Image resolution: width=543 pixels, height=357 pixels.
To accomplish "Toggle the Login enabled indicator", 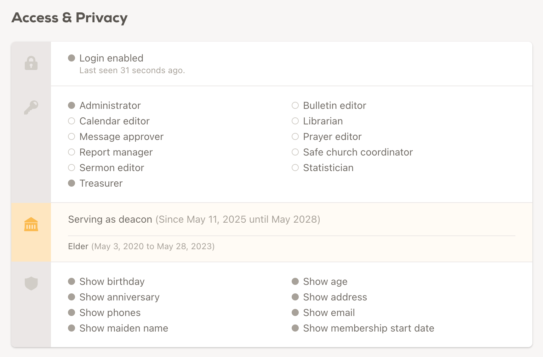I will pyautogui.click(x=72, y=58).
